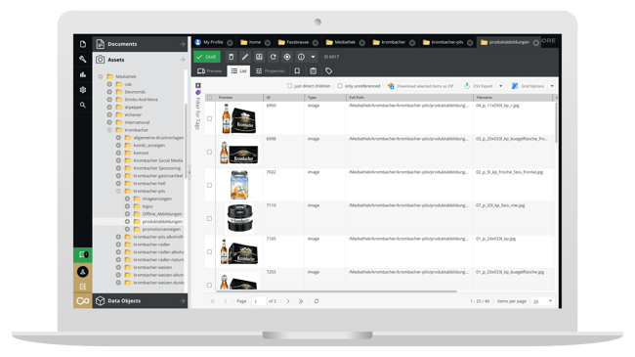Click the info circle icon in toolbar
635x357 pixels.
click(301, 57)
